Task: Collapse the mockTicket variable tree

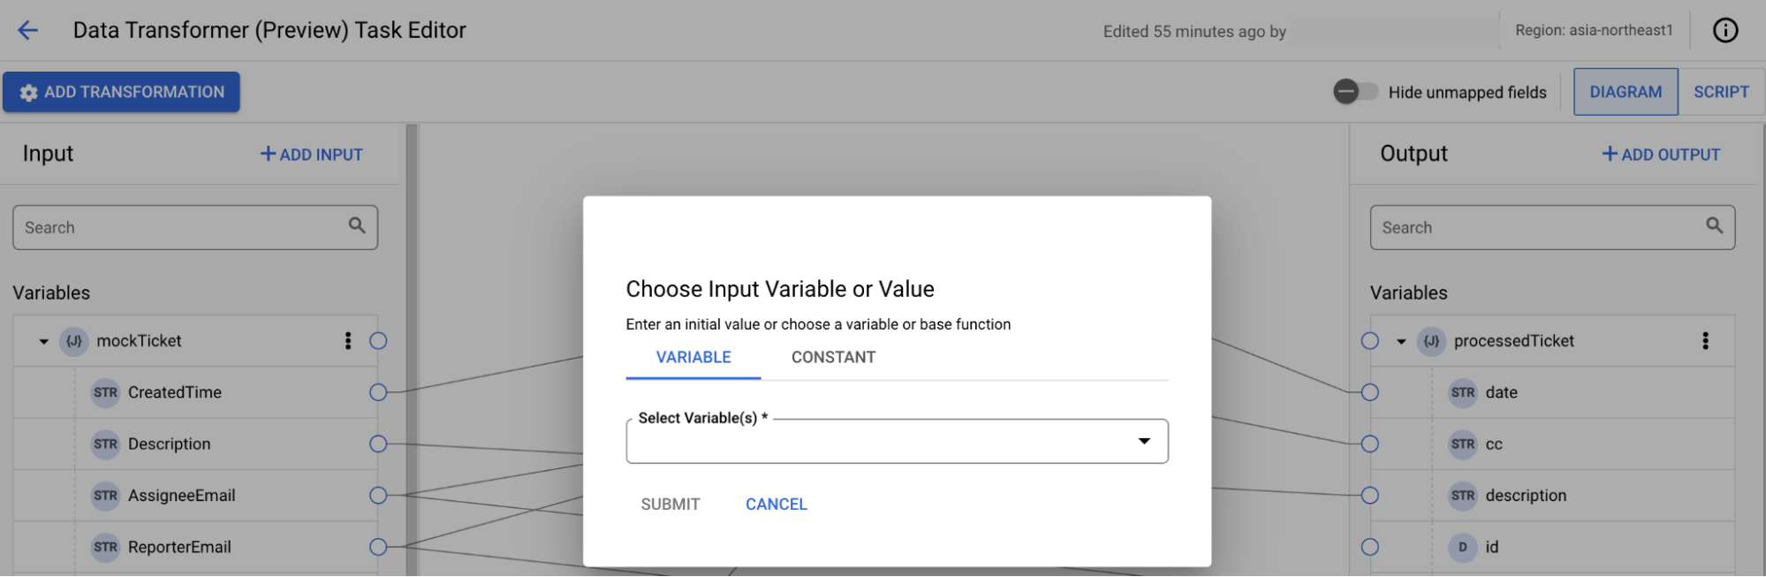Action: click(43, 341)
